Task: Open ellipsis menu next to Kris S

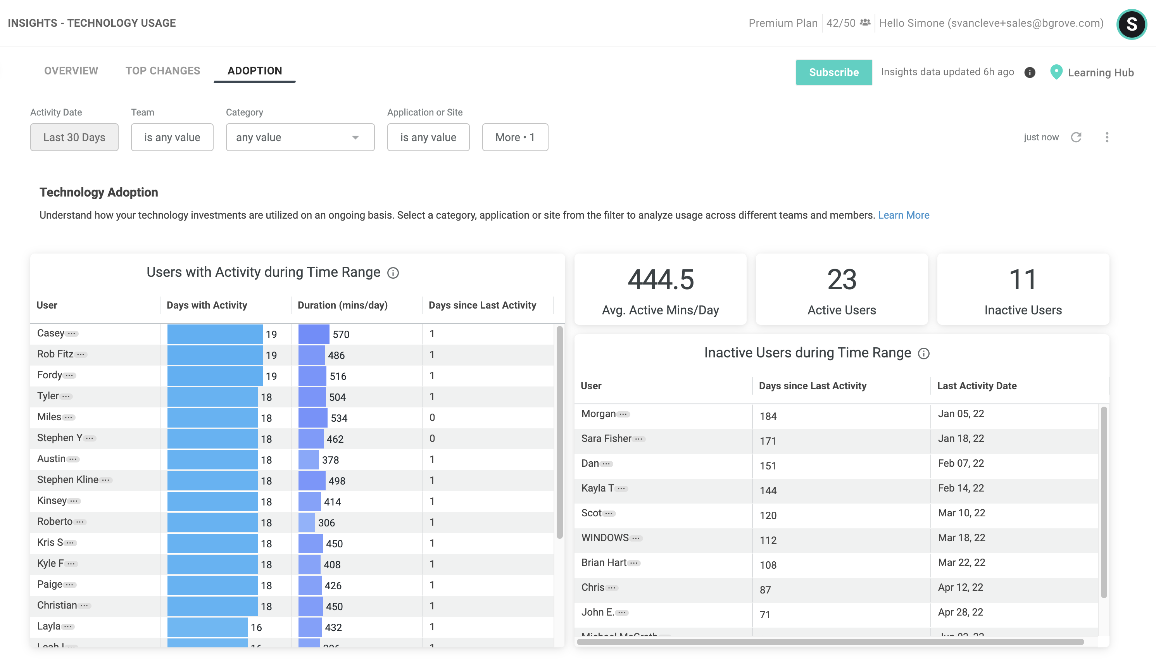Action: tap(71, 543)
